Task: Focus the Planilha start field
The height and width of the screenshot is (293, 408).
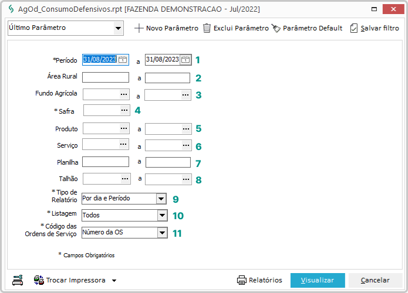Action: 106,162
